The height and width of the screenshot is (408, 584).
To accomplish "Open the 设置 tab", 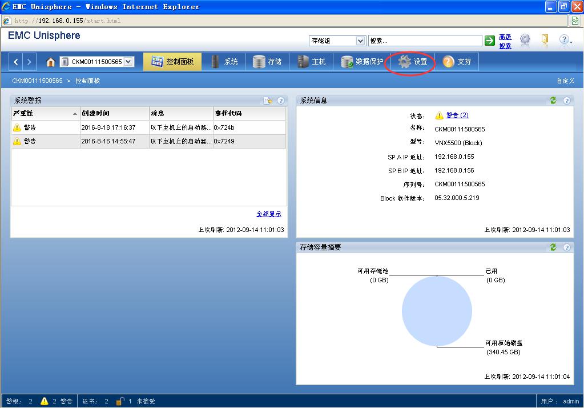I will 413,62.
